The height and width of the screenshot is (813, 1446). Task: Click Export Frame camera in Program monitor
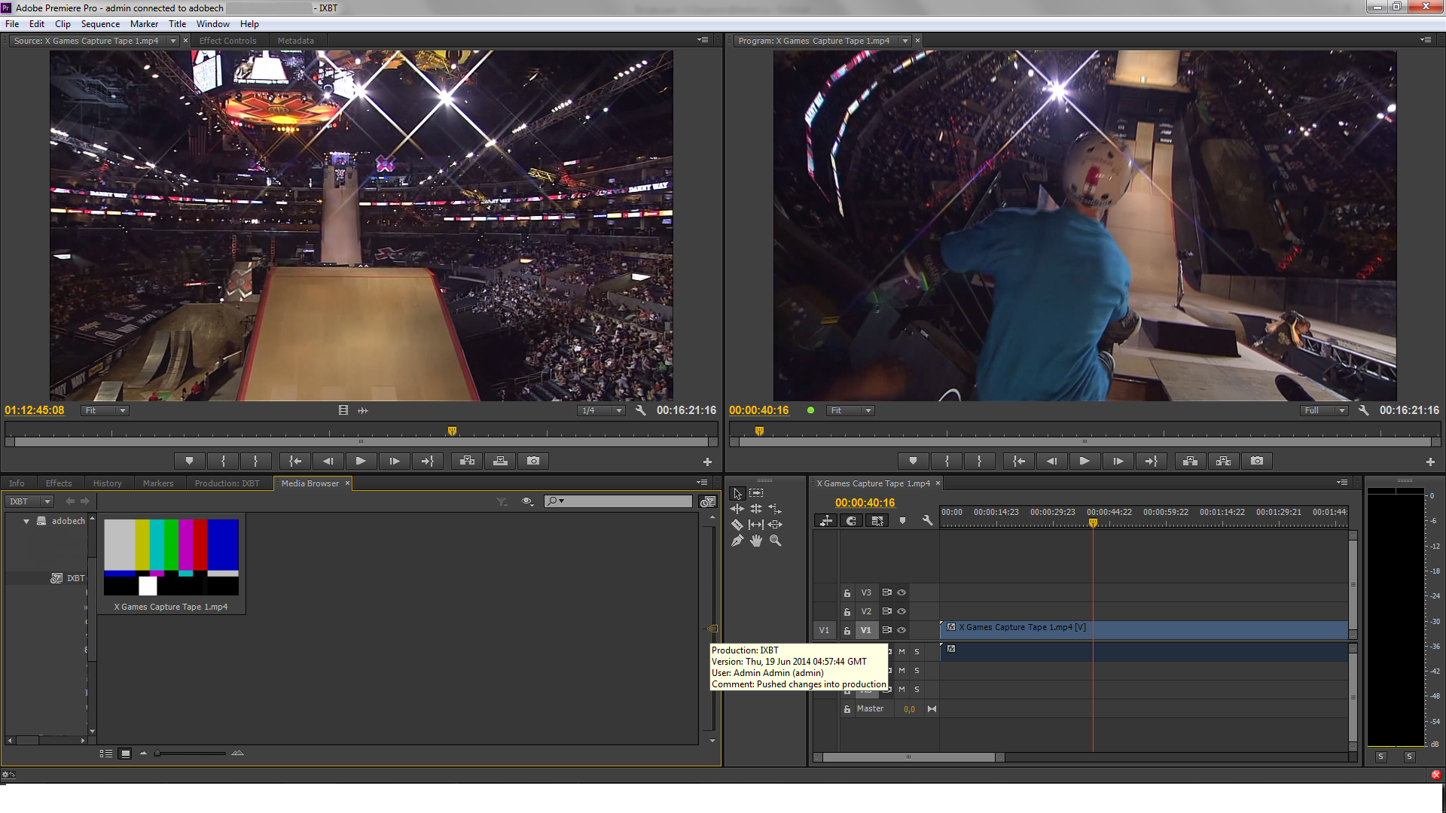point(1257,461)
